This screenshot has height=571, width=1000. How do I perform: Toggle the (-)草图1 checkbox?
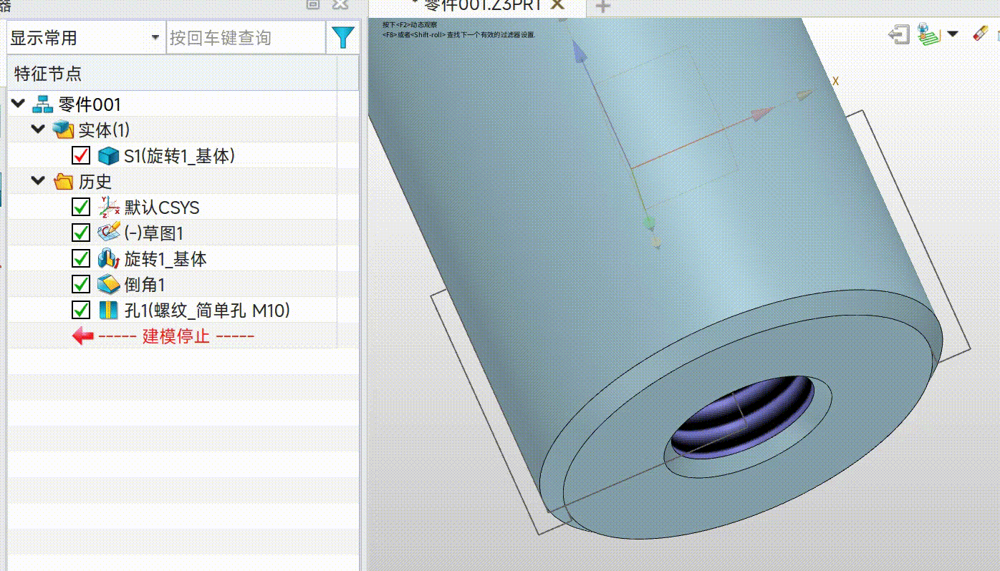coord(81,233)
